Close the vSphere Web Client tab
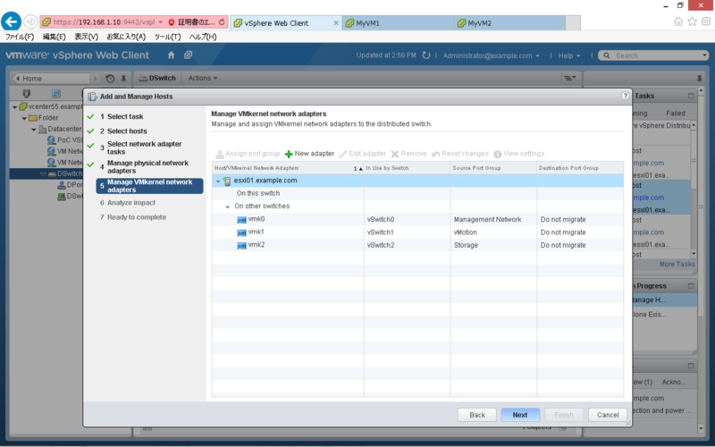 tap(336, 23)
